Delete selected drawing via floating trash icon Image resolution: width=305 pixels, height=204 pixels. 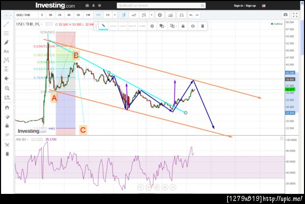coord(202,26)
